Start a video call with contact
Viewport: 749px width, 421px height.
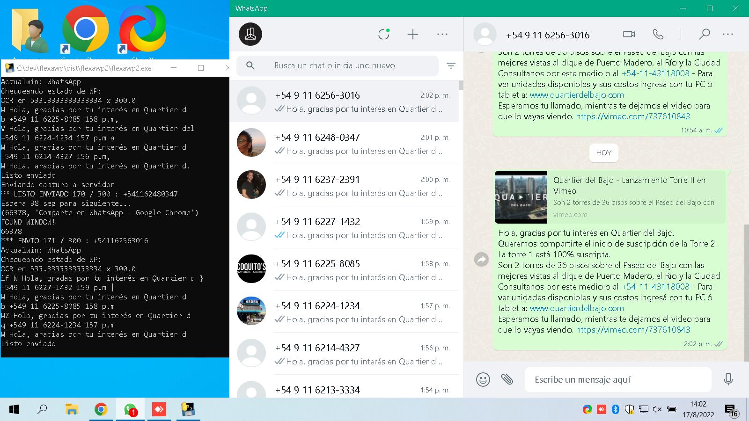point(629,34)
